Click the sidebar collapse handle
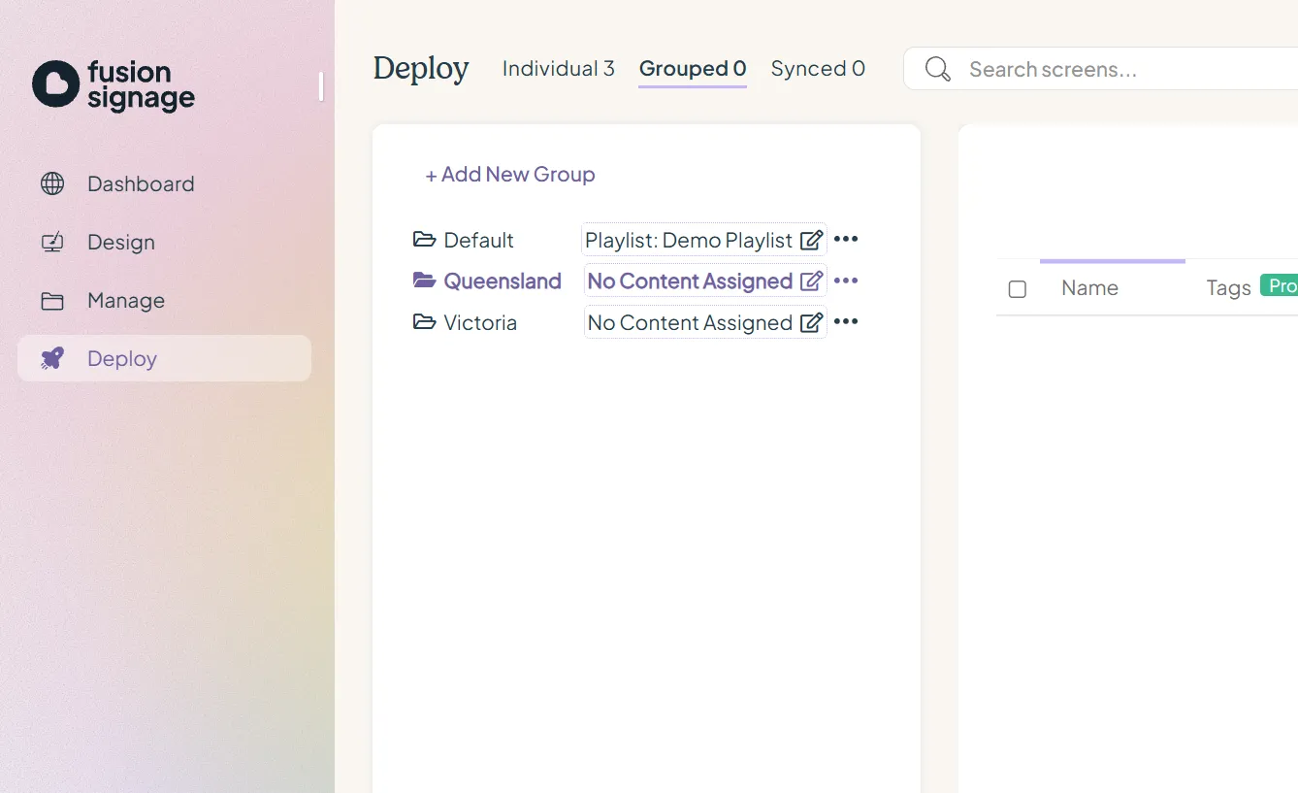The image size is (1298, 793). (320, 86)
